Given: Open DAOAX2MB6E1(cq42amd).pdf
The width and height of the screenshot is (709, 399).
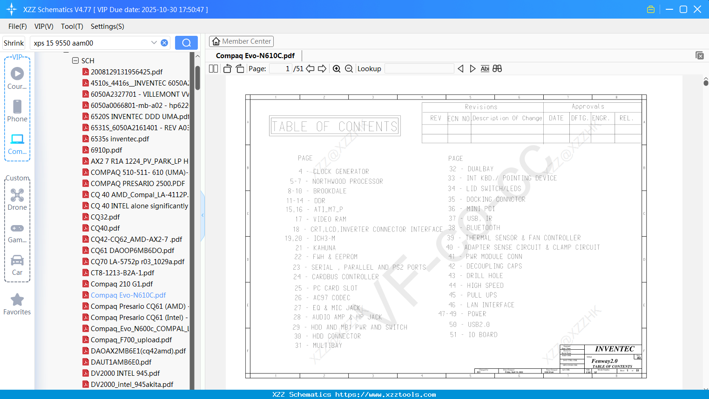Looking at the screenshot, I should [x=138, y=351].
